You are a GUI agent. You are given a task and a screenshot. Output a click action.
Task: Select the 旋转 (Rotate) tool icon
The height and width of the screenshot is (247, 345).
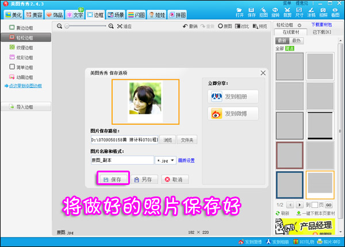(275, 12)
